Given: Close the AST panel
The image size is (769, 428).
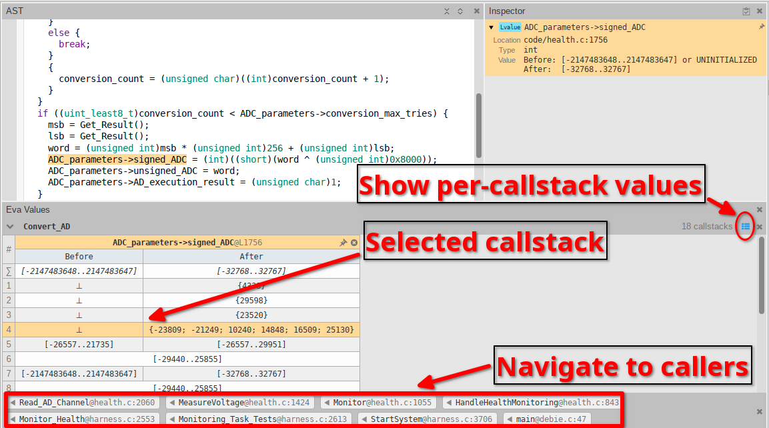Looking at the screenshot, I should click(476, 11).
